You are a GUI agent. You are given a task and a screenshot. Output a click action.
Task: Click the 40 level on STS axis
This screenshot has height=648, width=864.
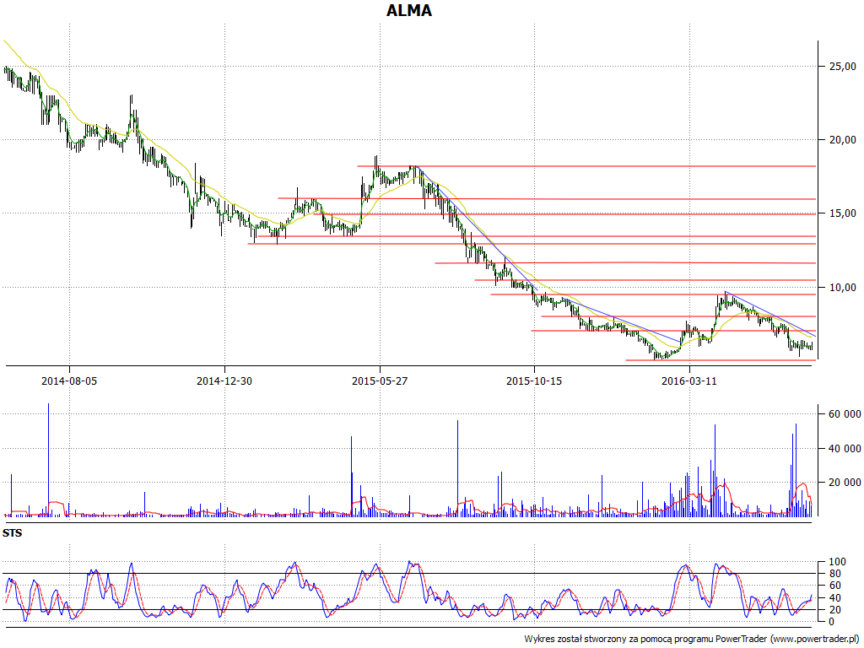click(x=834, y=598)
